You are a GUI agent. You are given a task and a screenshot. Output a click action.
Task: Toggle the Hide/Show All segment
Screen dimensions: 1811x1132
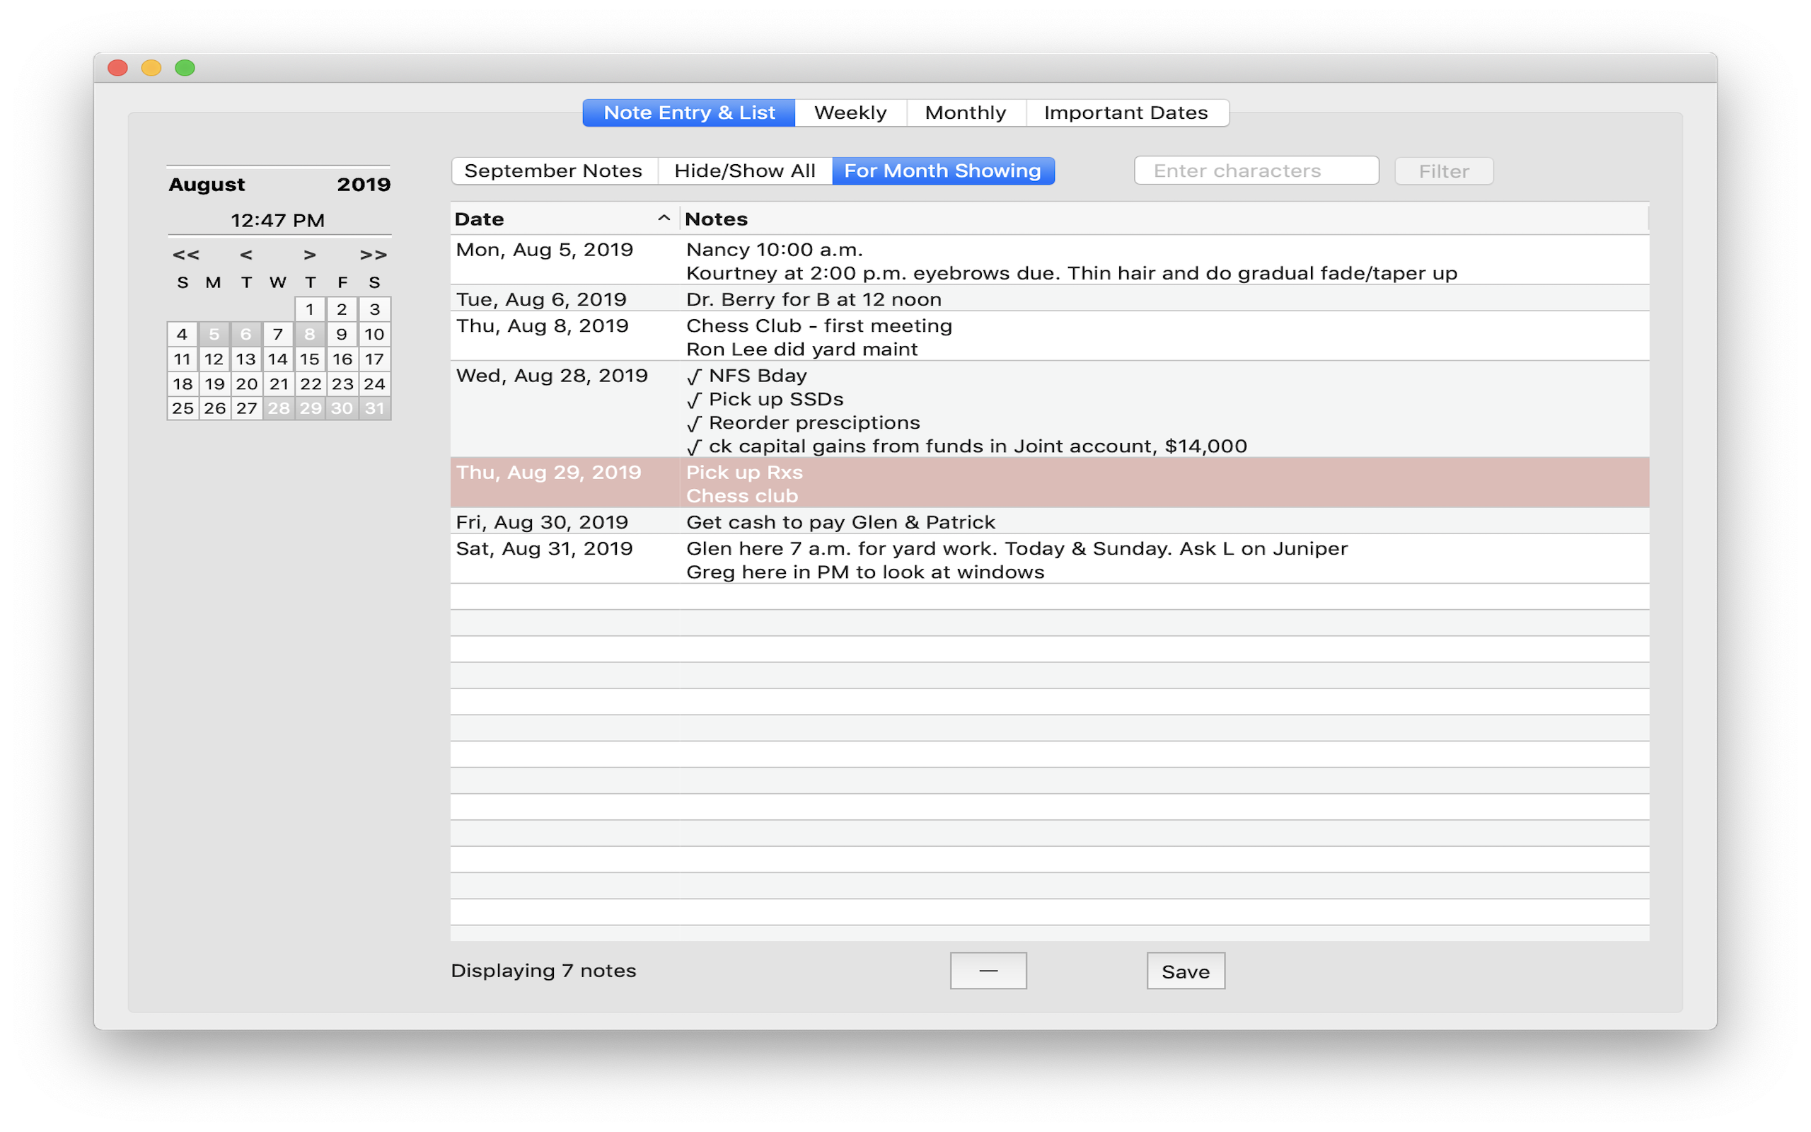[x=744, y=171]
